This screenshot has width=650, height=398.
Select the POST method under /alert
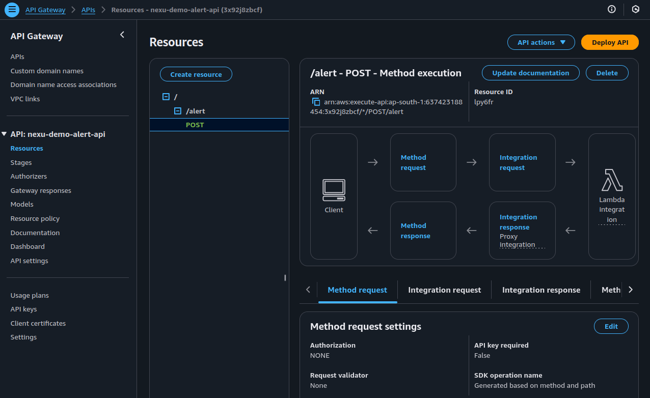(195, 125)
